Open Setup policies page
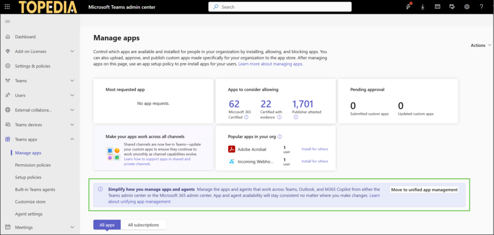Viewport: 494px width, 235px height. pos(28,177)
